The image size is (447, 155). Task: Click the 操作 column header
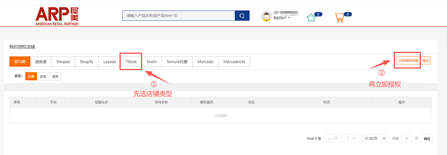point(402,102)
